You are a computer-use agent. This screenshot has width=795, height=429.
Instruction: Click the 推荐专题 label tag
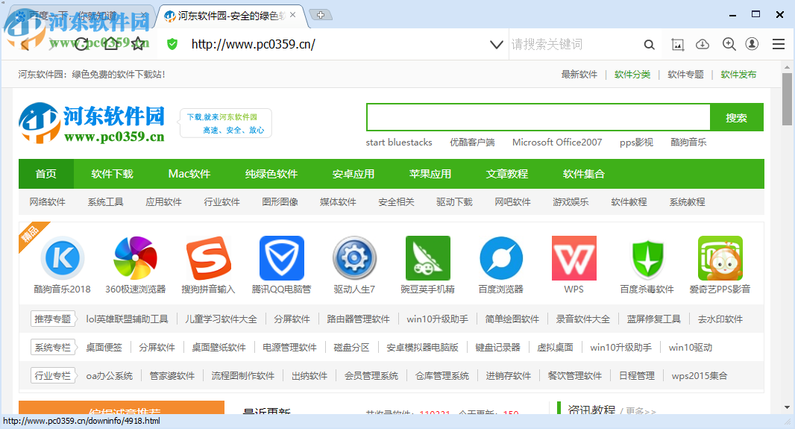(53, 319)
